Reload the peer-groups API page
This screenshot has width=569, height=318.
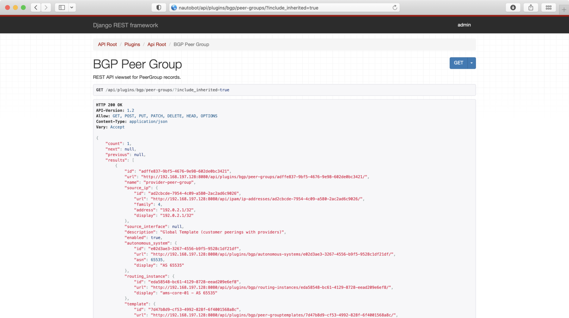pos(395,8)
